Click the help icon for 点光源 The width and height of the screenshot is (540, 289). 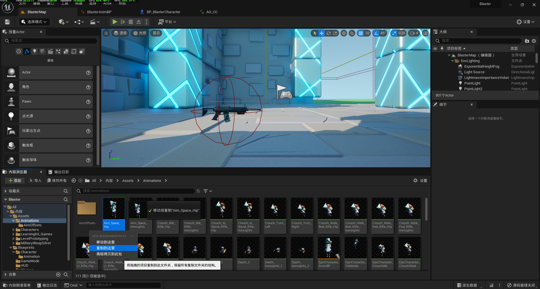tap(88, 116)
